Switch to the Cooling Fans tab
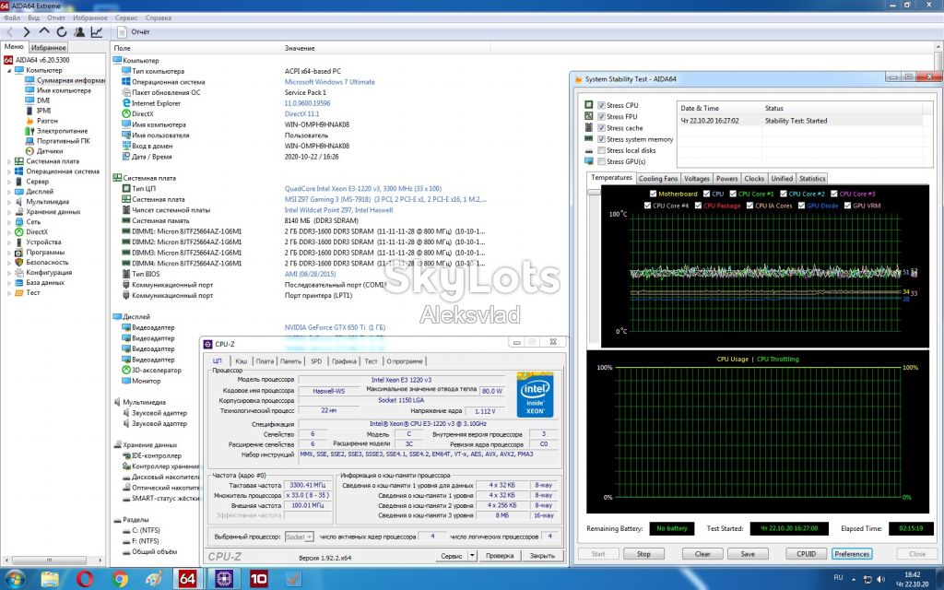The image size is (944, 590). pyautogui.click(x=657, y=179)
